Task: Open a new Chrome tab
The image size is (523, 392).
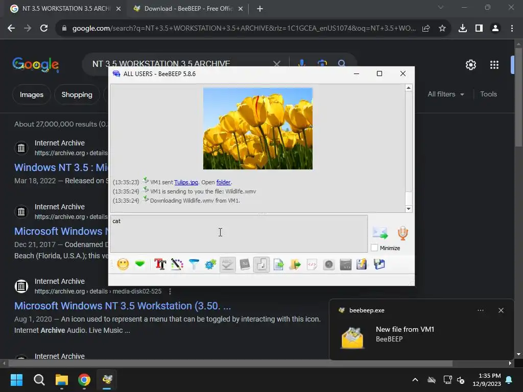Action: pyautogui.click(x=260, y=9)
